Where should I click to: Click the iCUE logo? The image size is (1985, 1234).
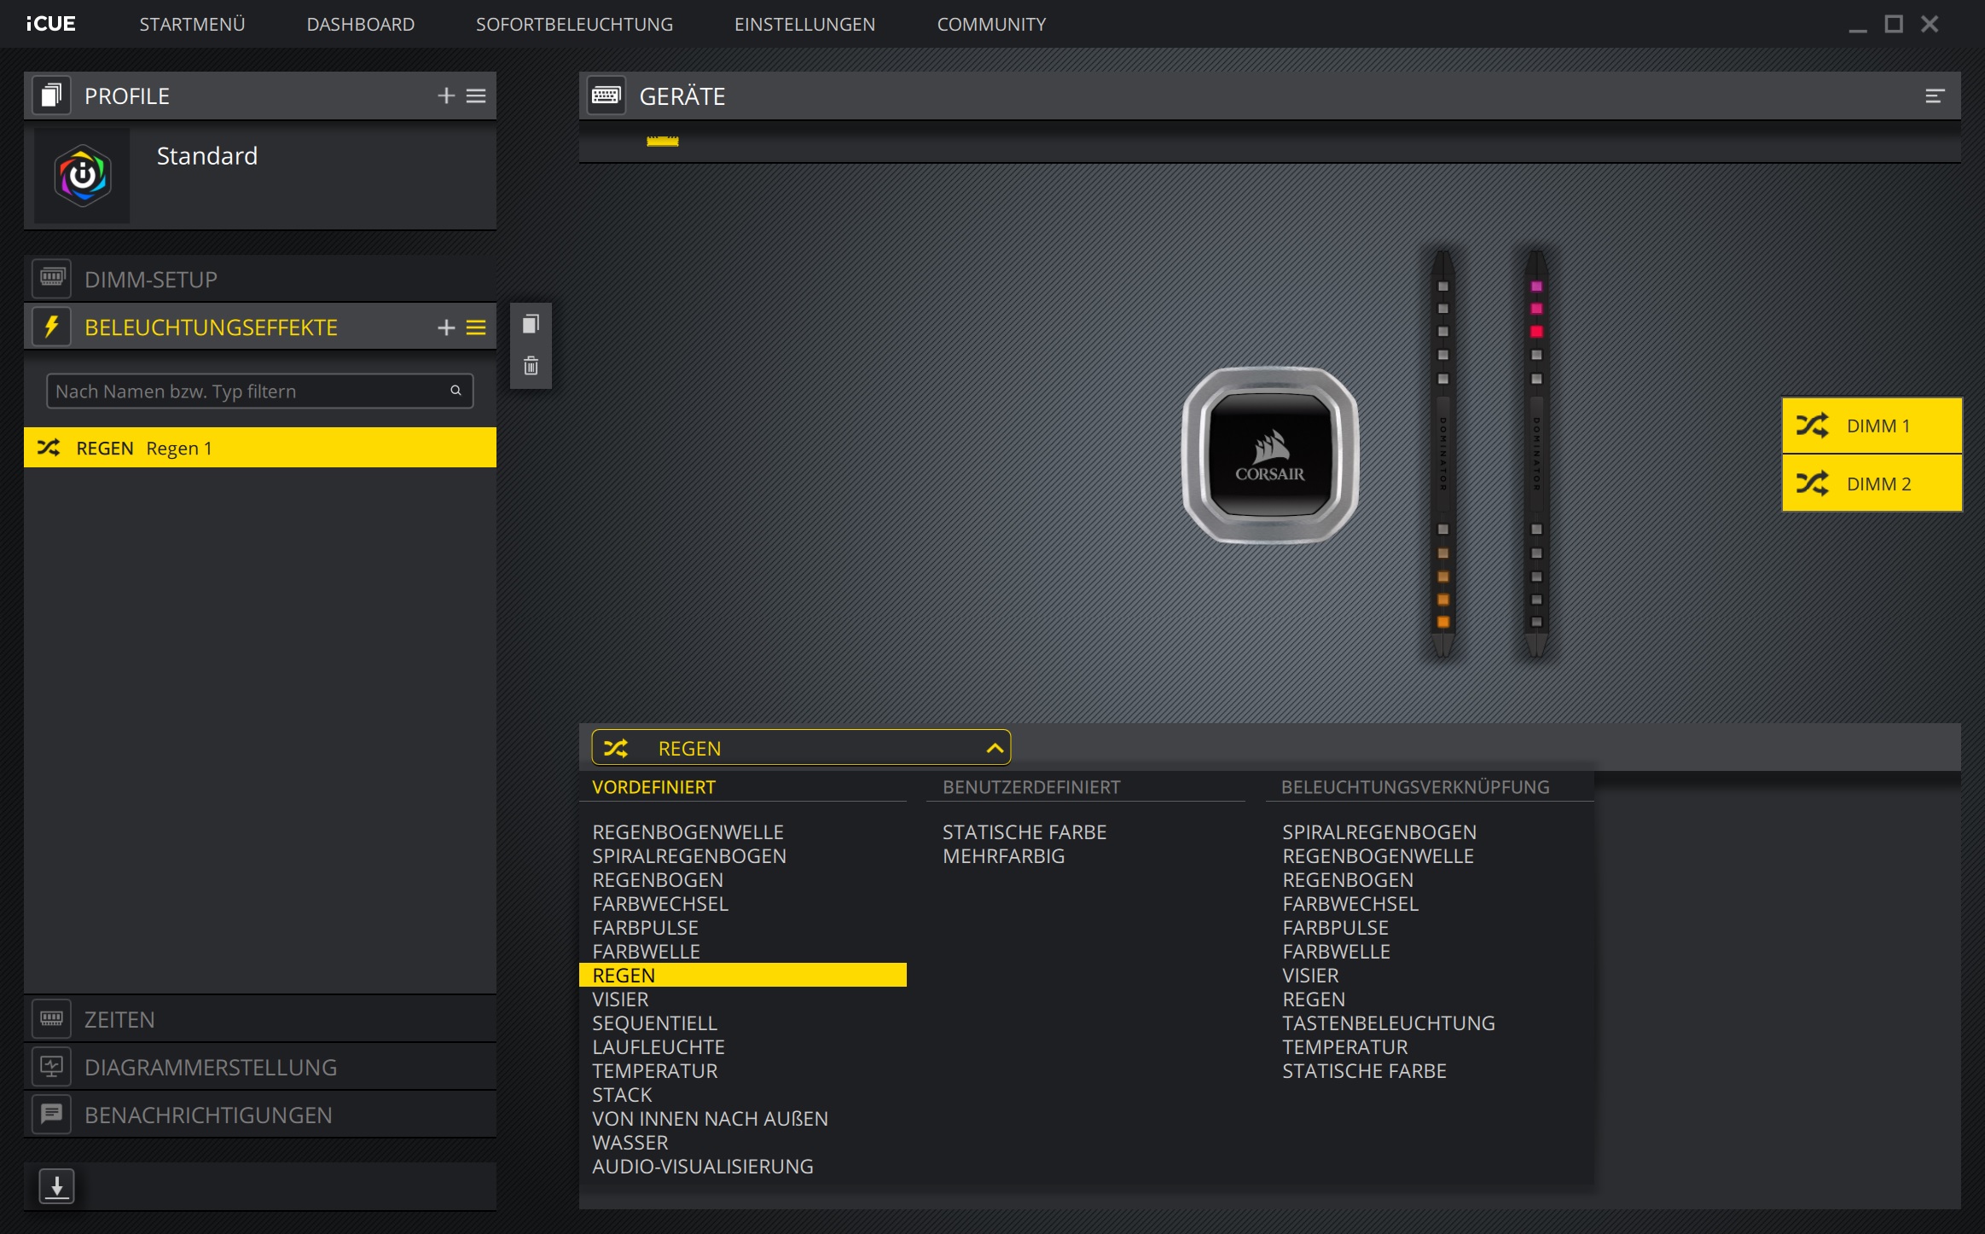50,24
